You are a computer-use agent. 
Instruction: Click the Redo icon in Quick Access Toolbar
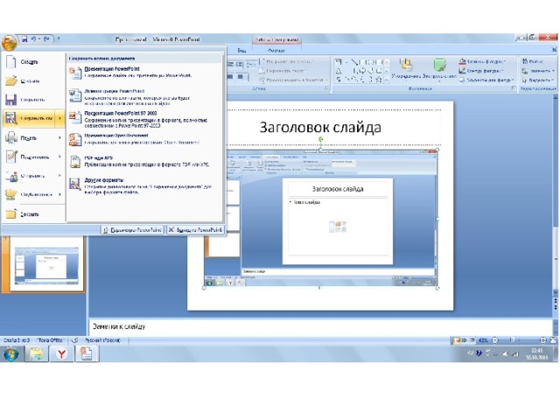click(x=46, y=38)
